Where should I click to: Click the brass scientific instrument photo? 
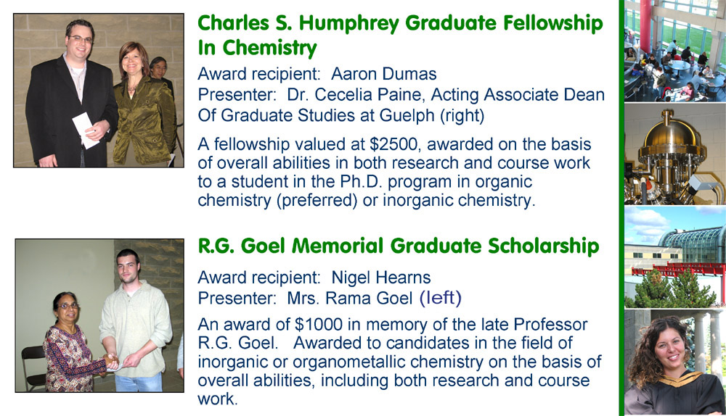coord(674,154)
